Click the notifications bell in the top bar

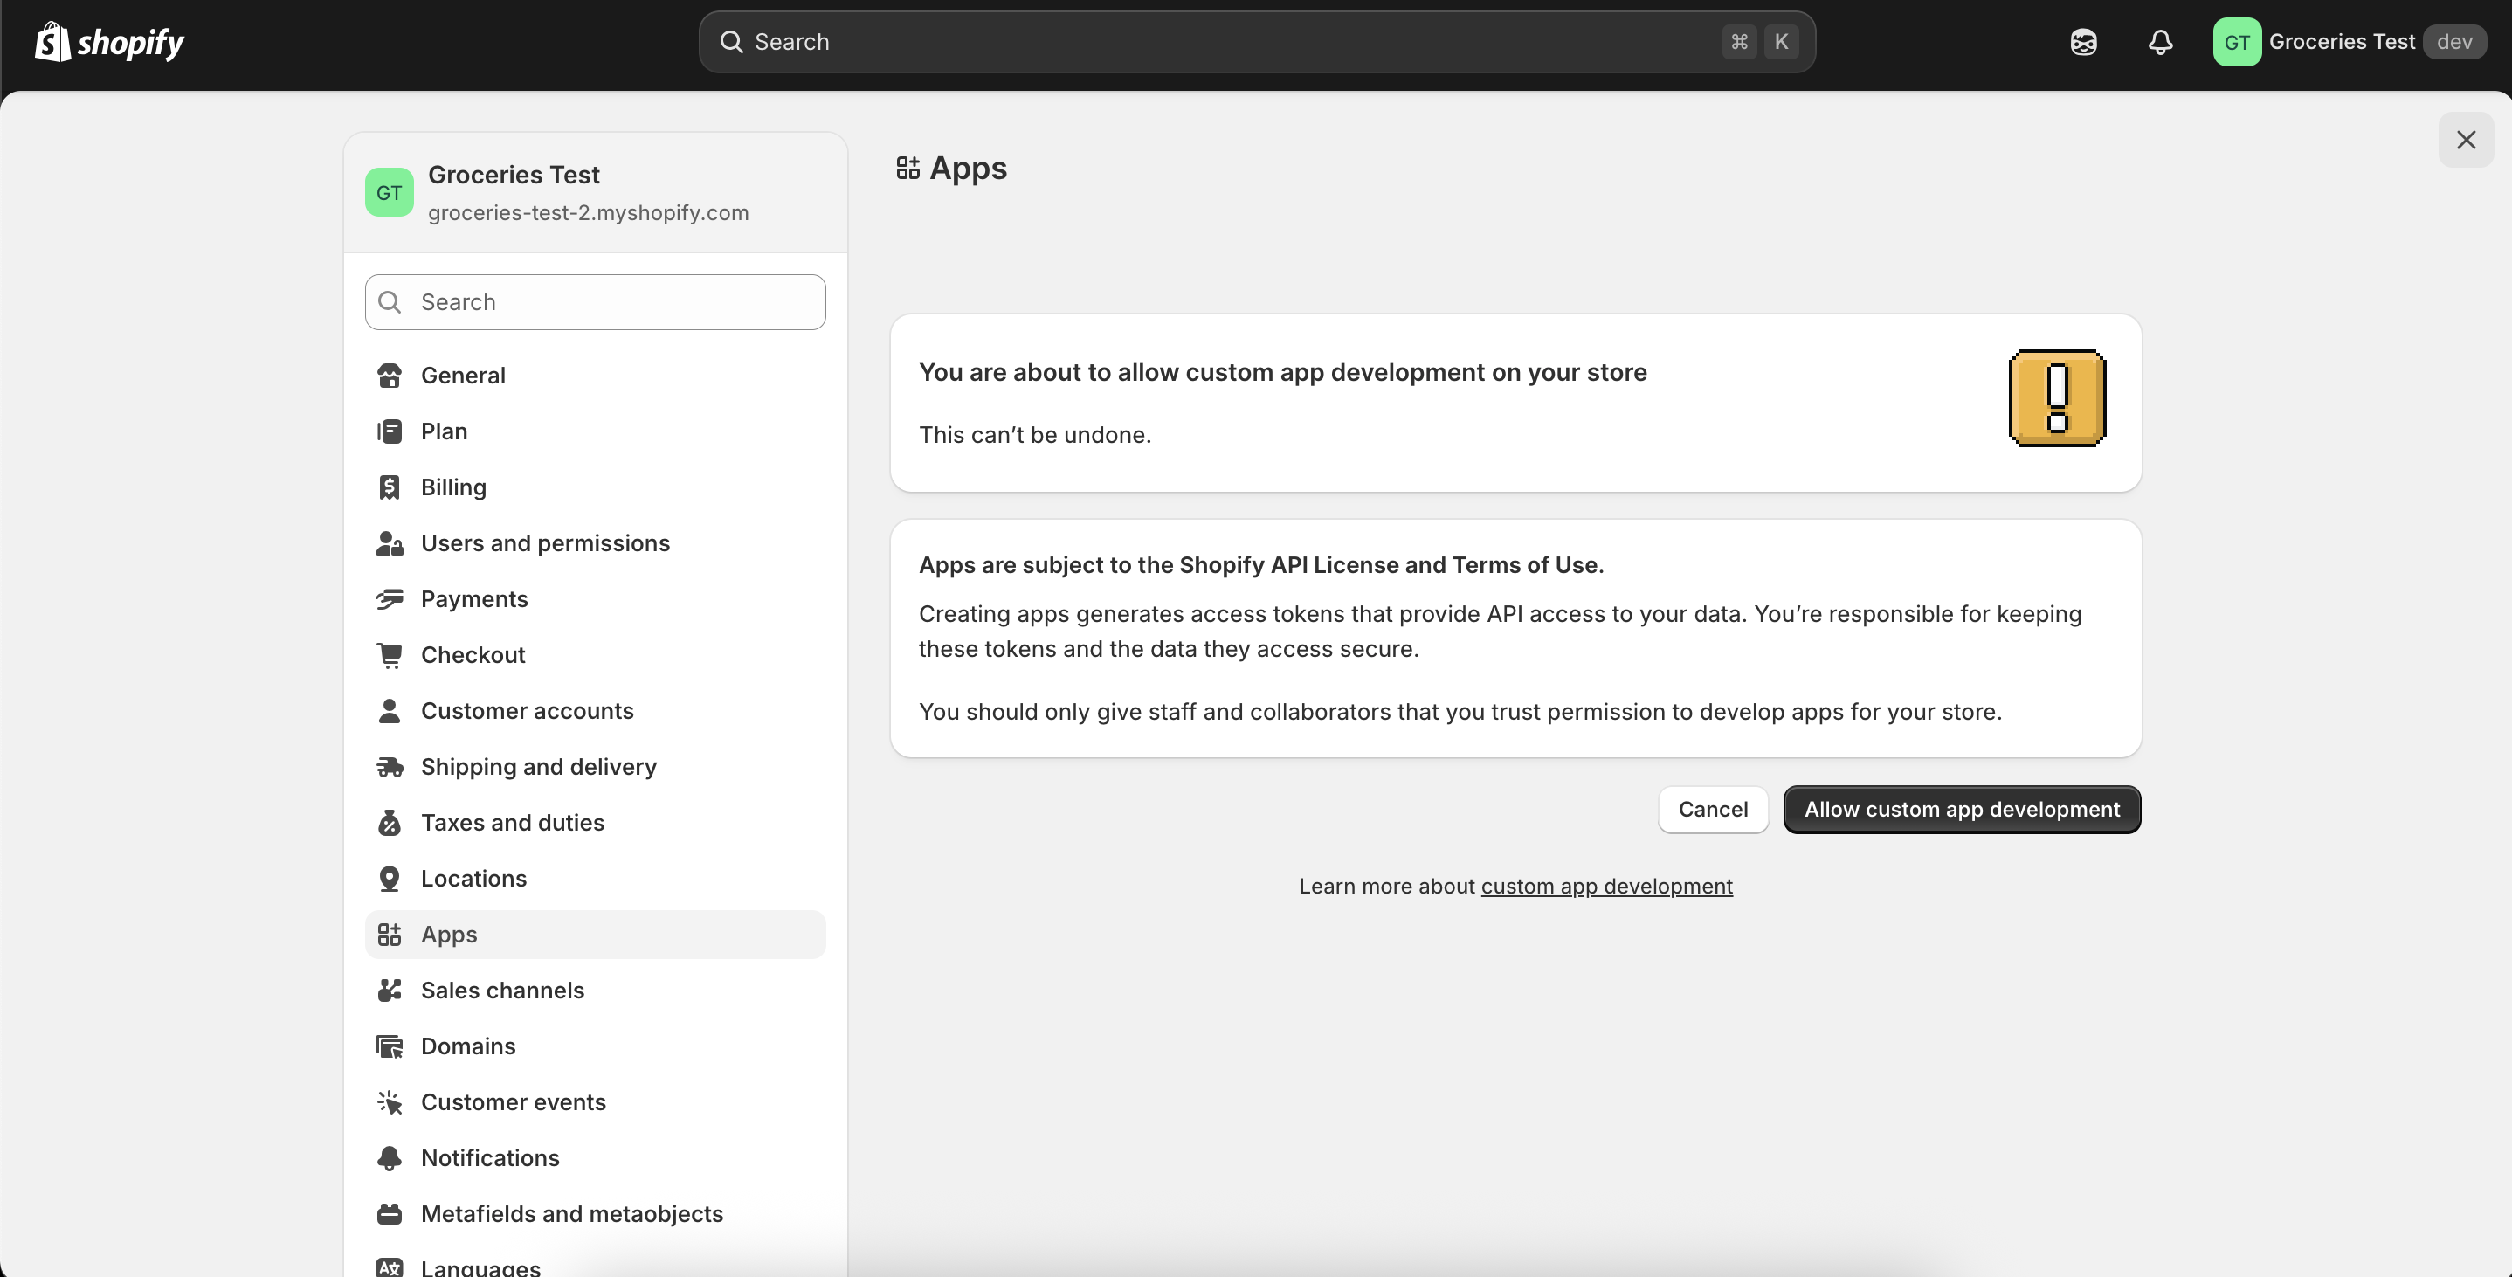2160,41
